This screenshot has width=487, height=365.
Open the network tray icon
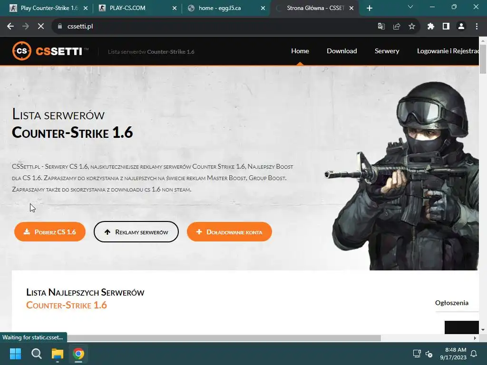[417, 354]
